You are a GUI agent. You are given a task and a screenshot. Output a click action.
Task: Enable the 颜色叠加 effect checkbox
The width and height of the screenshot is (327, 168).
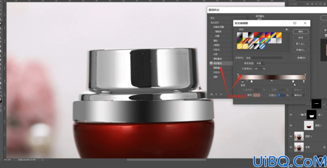(211, 58)
